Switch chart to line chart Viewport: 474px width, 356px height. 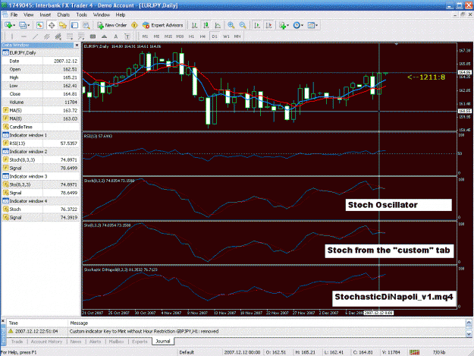point(218,25)
